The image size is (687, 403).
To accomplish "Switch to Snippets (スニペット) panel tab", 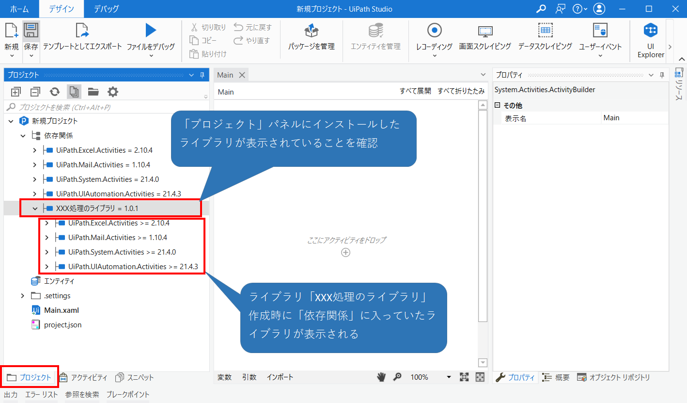I will pos(134,377).
